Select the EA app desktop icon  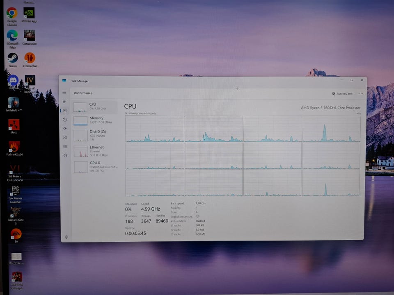point(16,236)
